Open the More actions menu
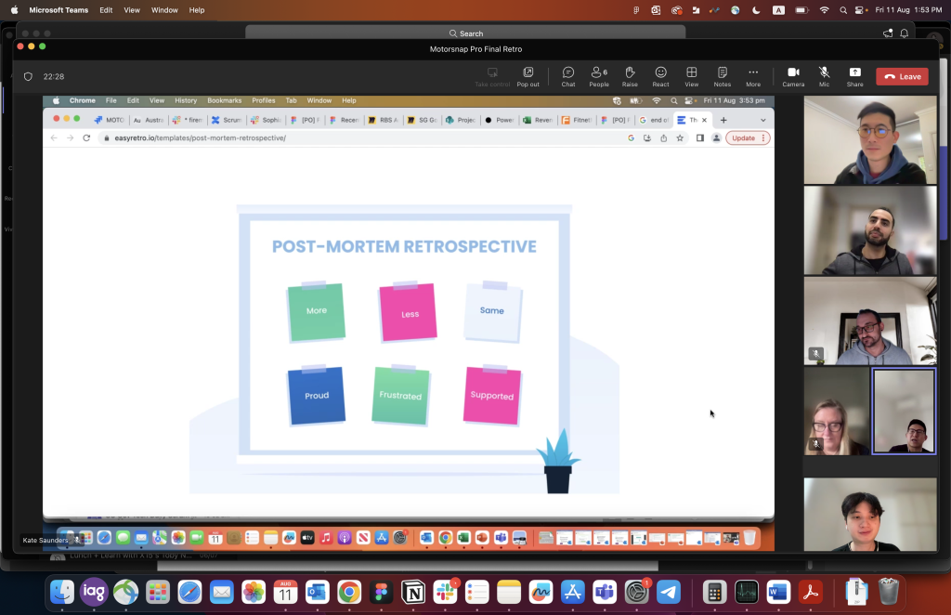 pyautogui.click(x=753, y=76)
